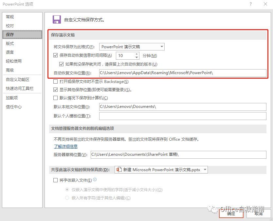
Task: Toggle 显示其他保存位置 checkbox
Action: coord(55,90)
